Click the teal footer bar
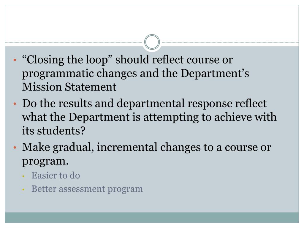 click(152, 218)
